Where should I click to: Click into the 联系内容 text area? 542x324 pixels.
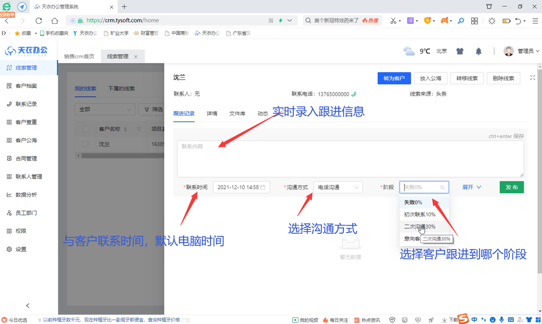pyautogui.click(x=351, y=159)
